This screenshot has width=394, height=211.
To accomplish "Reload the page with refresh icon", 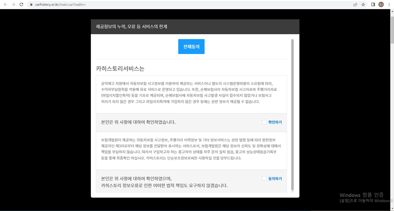I will (x=21, y=5).
